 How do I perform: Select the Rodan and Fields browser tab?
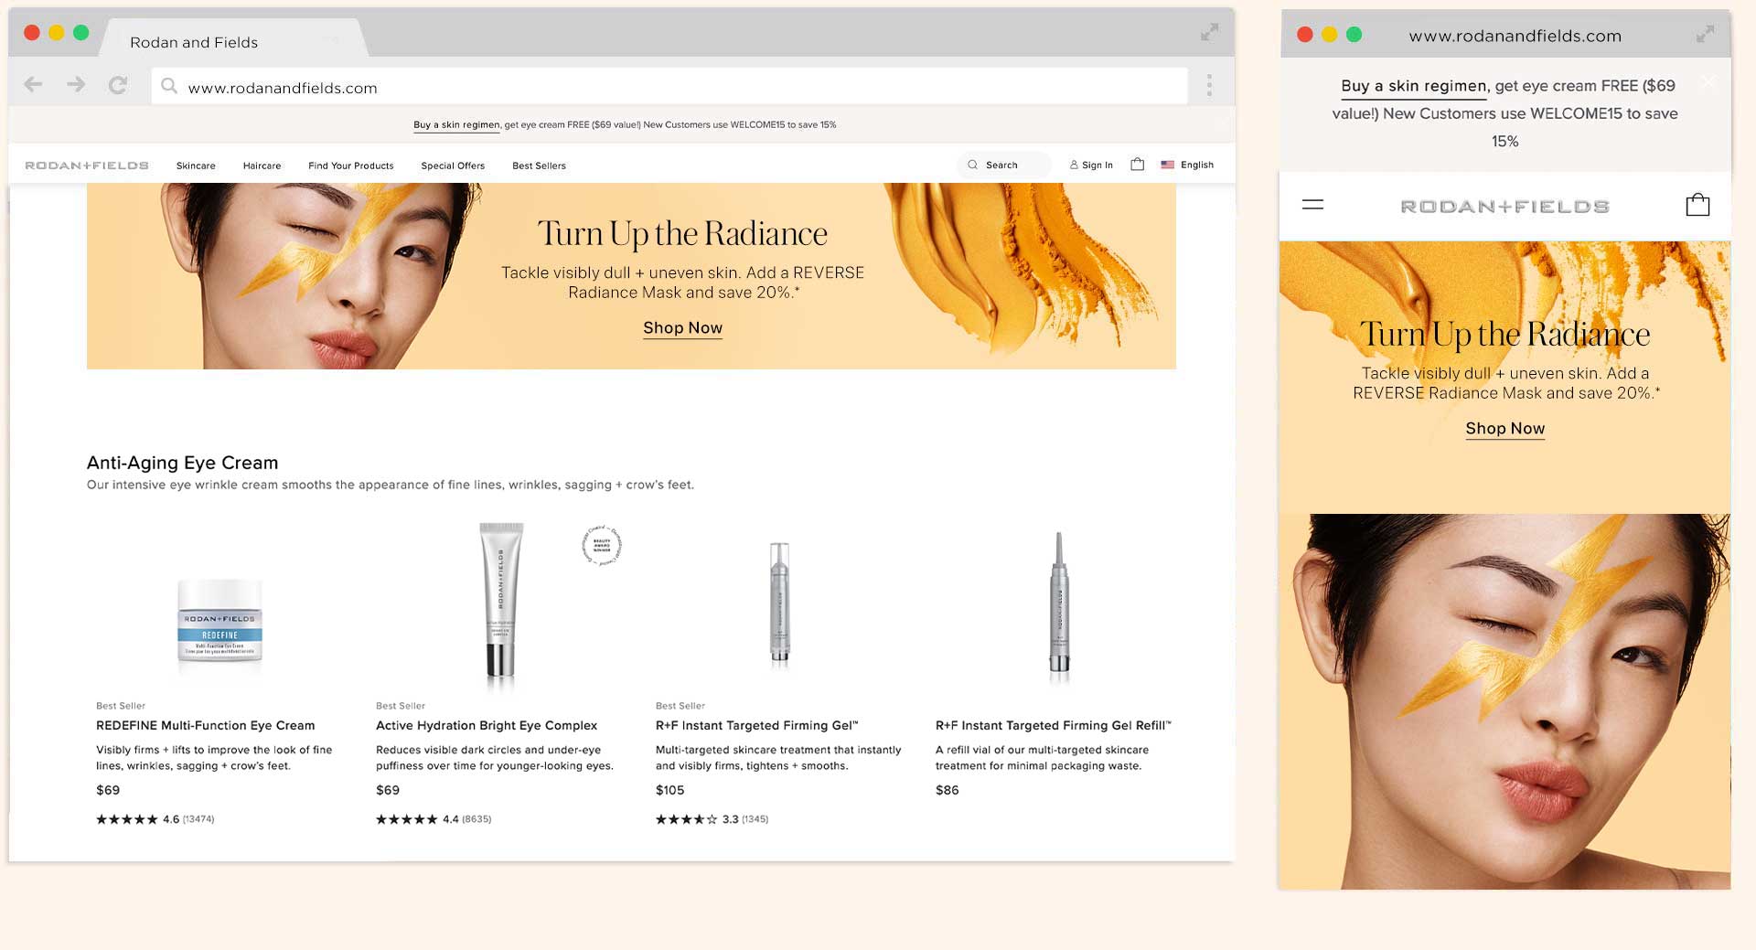pyautogui.click(x=194, y=42)
